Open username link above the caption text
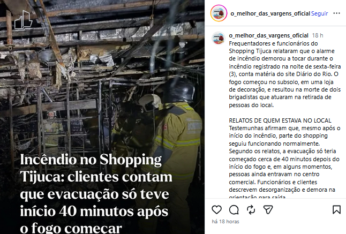The width and height of the screenshot is (346, 234). pyautogui.click(x=268, y=35)
